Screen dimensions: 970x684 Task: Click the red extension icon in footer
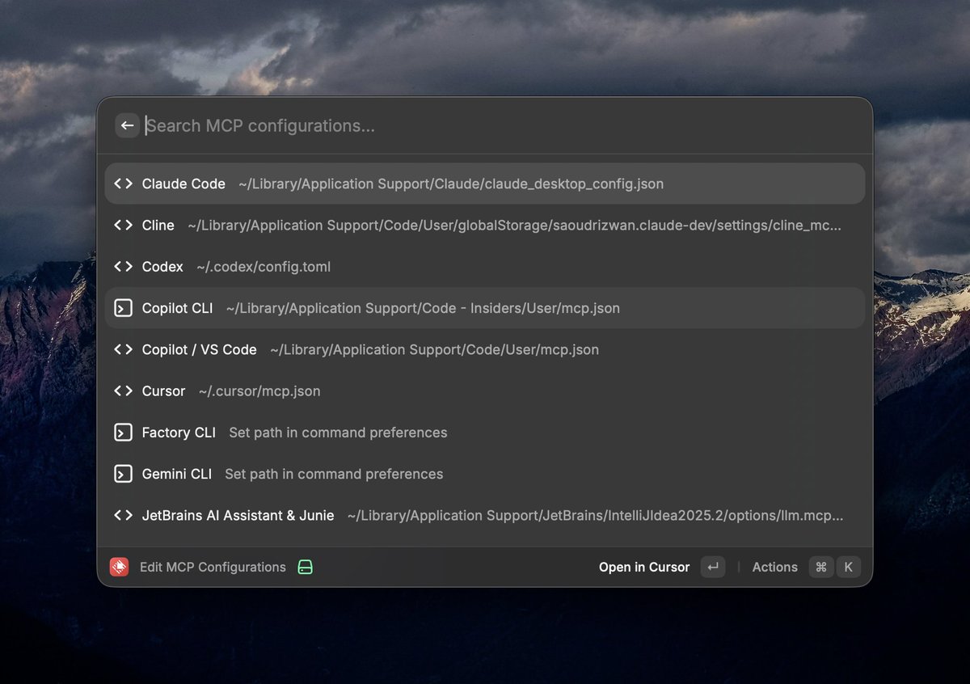(119, 567)
